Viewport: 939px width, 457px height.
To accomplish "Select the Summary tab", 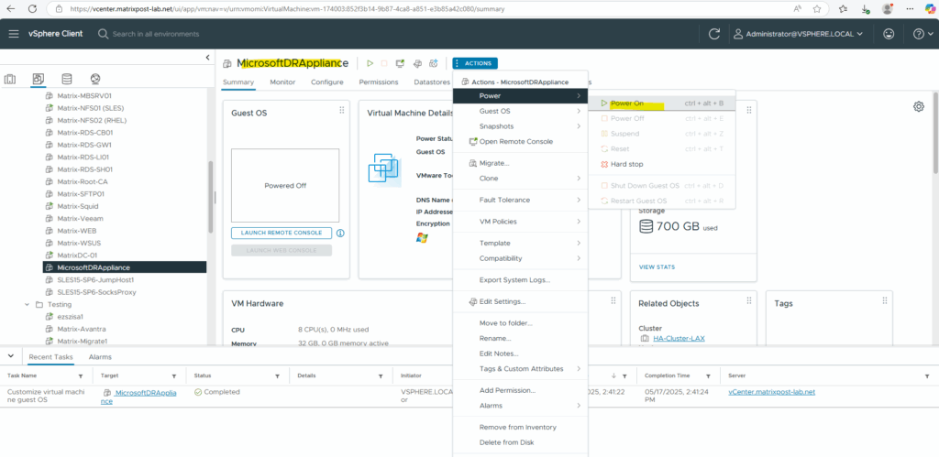I will tap(238, 82).
